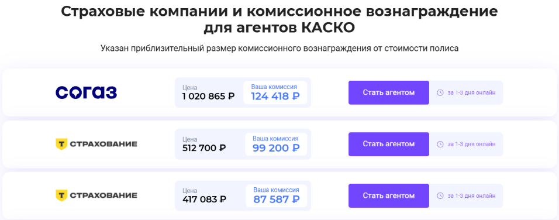
Task: Click the clock icon in the 417 083 ₽ row
Action: click(440, 196)
